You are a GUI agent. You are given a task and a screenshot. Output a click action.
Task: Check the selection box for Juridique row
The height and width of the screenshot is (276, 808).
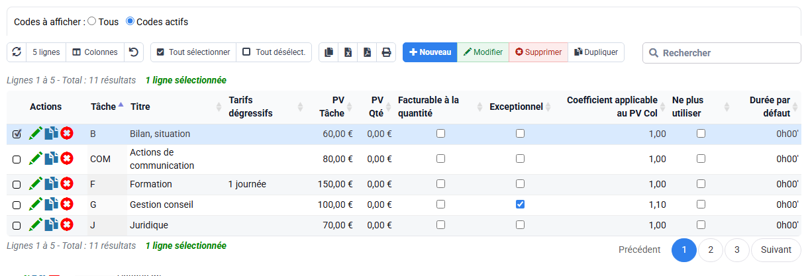click(x=17, y=225)
